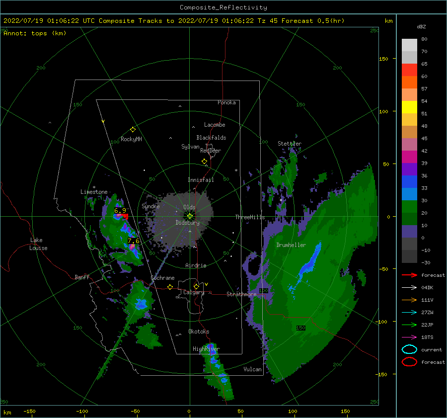Image resolution: width=447 pixels, height=418 pixels.
Task: Click the Drumheller city label
Action: pos(291,245)
